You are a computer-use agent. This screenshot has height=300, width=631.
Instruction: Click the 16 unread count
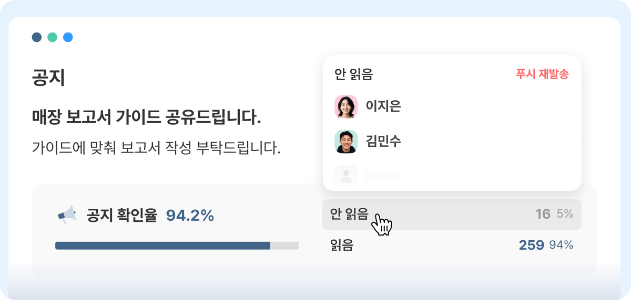543,214
